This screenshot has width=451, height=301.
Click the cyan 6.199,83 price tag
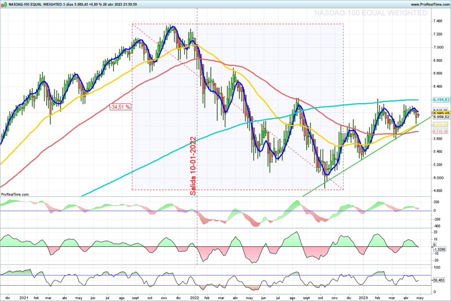(x=441, y=100)
